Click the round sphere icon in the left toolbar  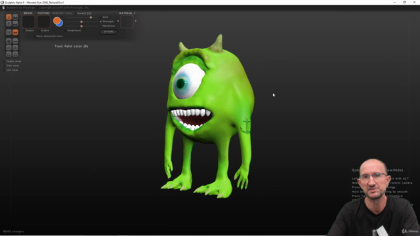(9, 41)
